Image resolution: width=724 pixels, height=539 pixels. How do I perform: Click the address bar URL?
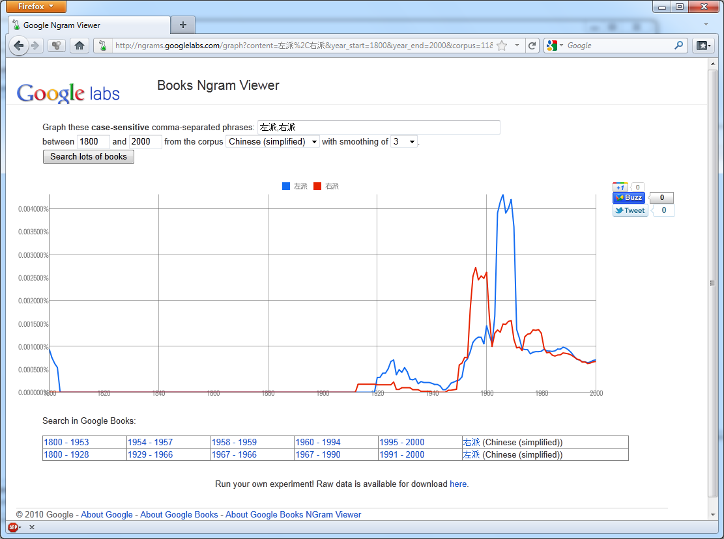(303, 46)
